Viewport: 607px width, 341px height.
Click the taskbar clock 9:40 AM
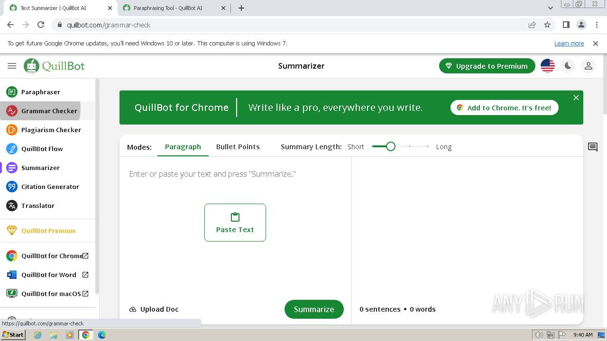583,335
